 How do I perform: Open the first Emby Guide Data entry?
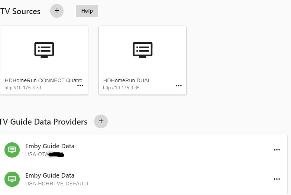(x=50, y=146)
